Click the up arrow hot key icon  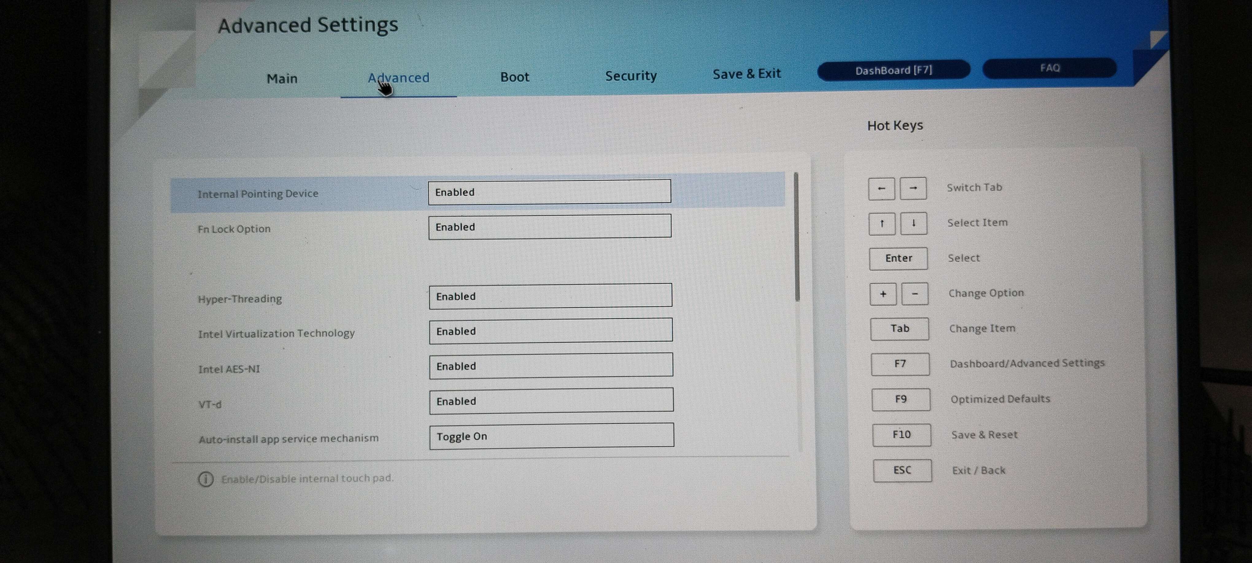click(x=882, y=224)
